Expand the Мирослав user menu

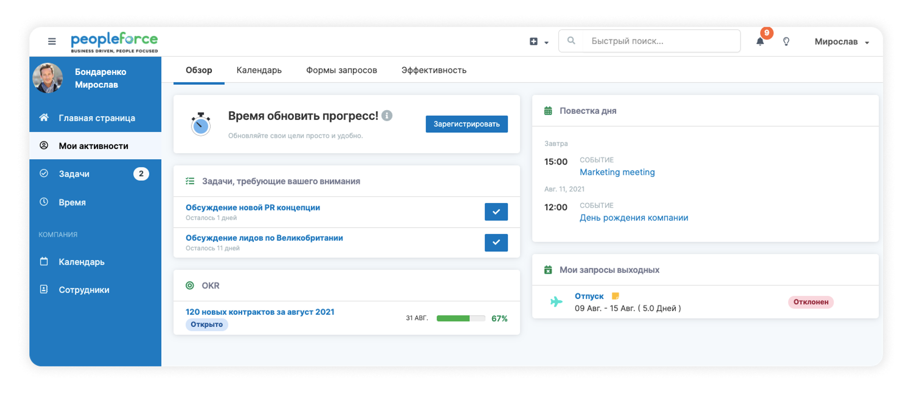[842, 42]
